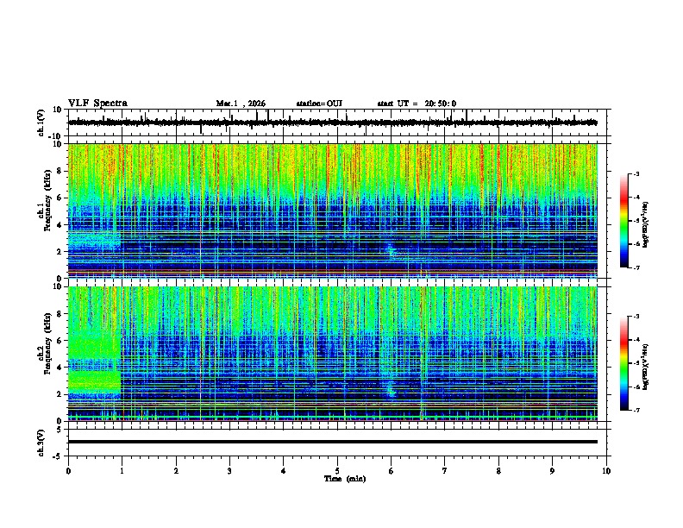
Task: Click the '8' kHz tick on ch.1 frequency axis
Action: click(x=60, y=171)
